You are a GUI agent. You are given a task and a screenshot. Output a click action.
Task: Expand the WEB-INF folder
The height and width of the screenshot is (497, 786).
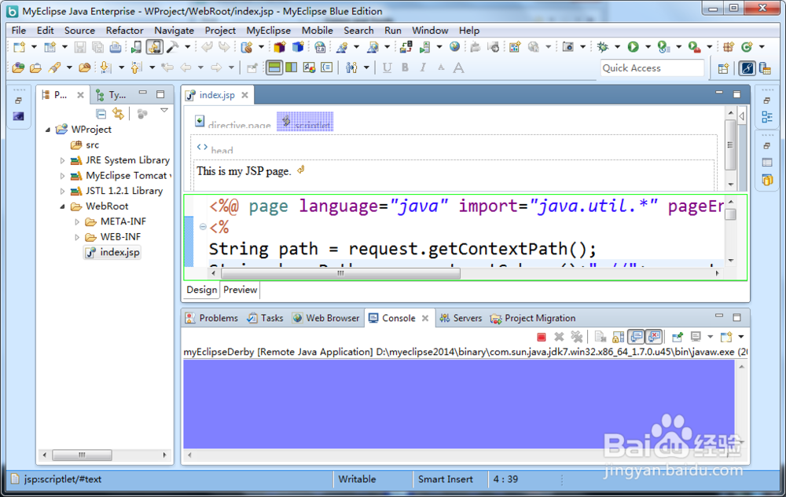pos(77,237)
